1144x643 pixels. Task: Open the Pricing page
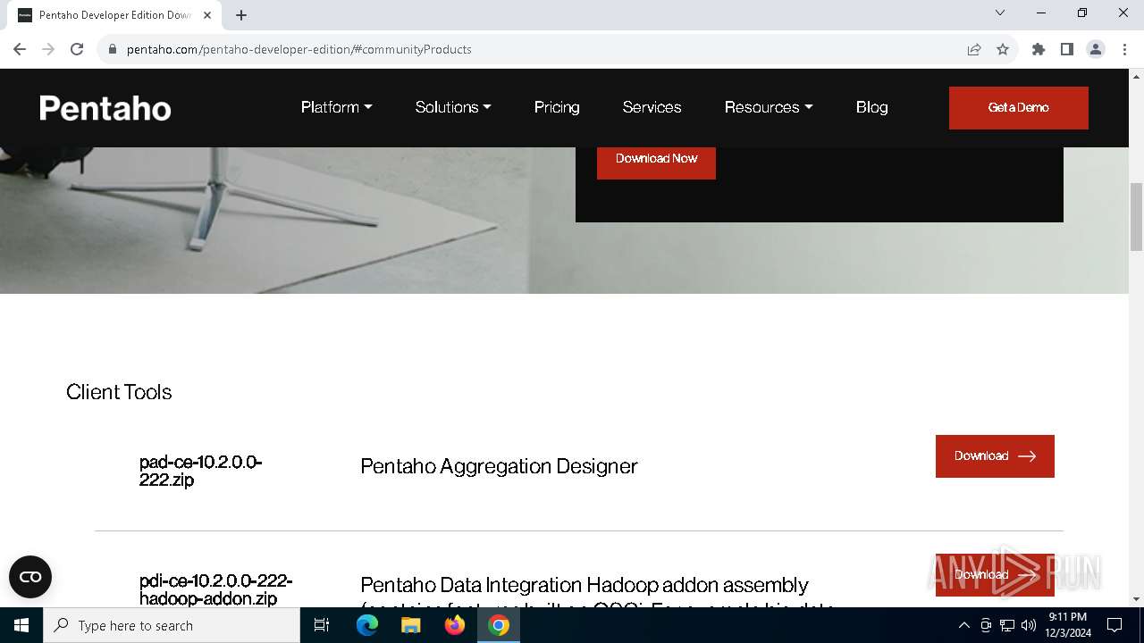click(557, 107)
